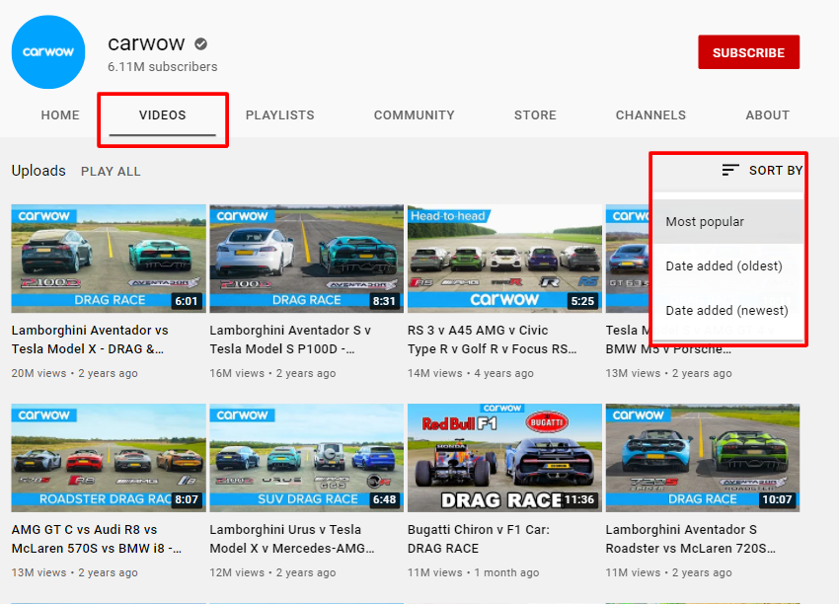Click PLAY ALL next to Uploads
This screenshot has height=604, width=839.
tap(111, 171)
